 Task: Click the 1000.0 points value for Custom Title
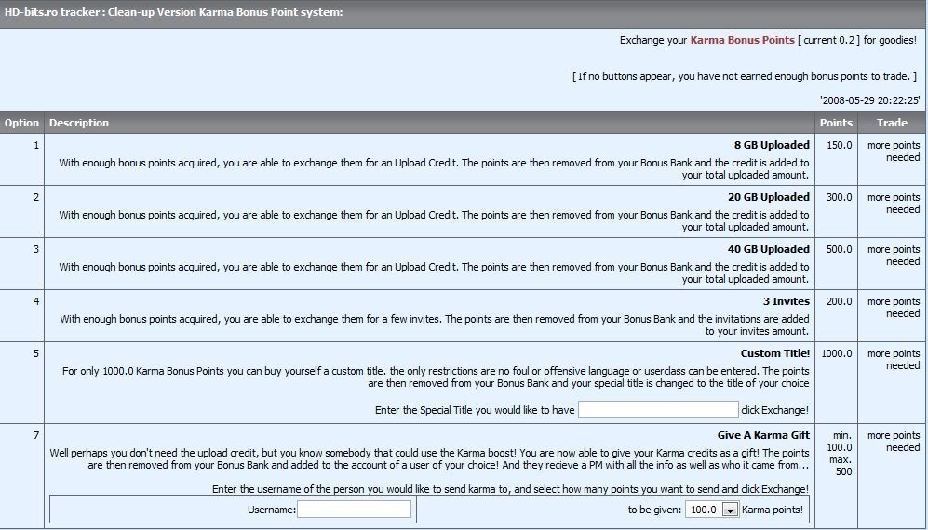836,353
